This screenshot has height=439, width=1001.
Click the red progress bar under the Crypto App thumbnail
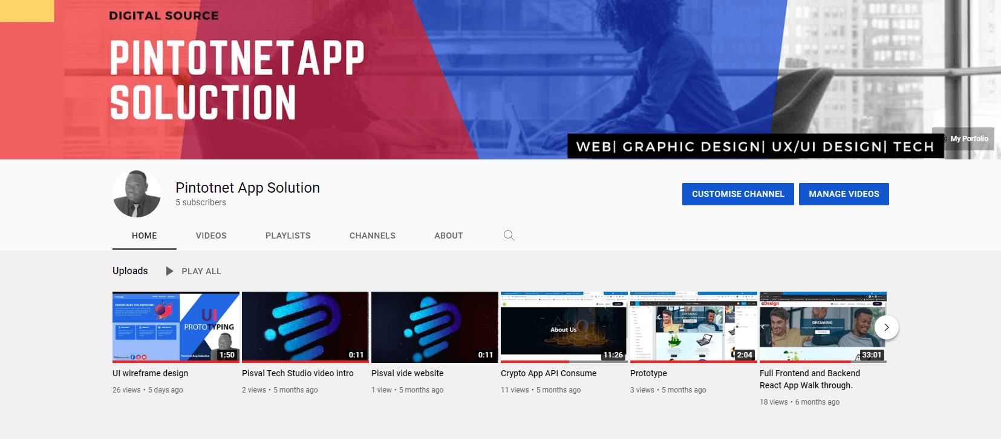click(535, 362)
